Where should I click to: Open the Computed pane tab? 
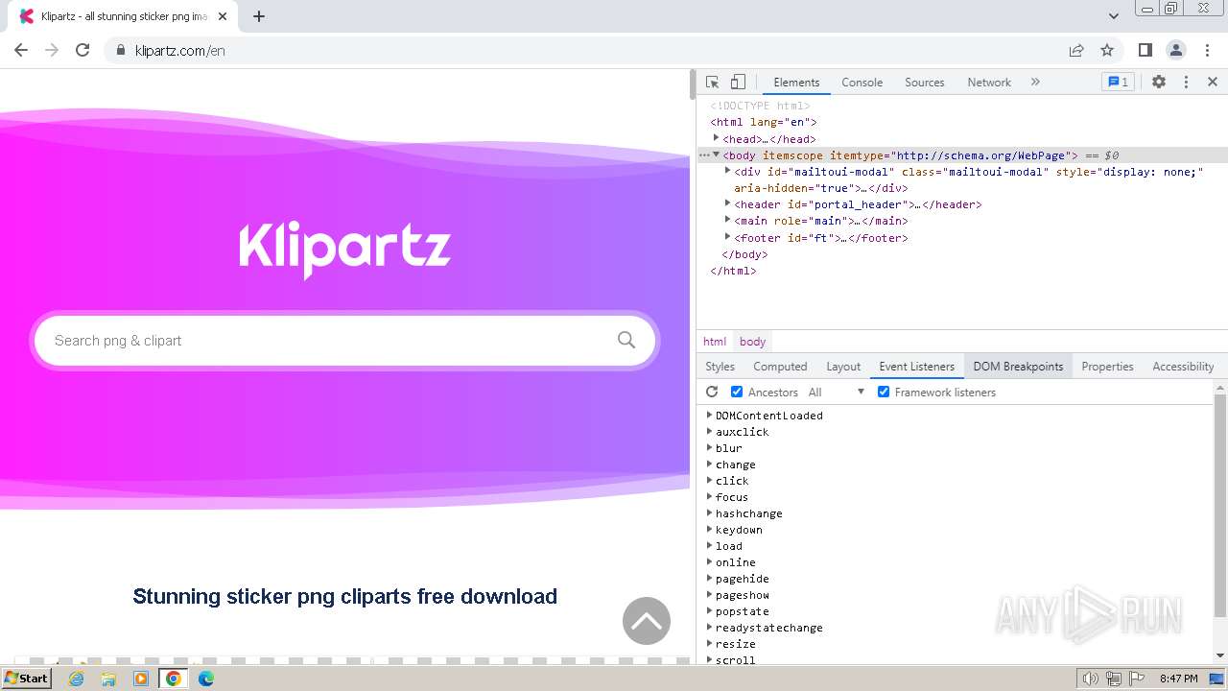pos(780,367)
